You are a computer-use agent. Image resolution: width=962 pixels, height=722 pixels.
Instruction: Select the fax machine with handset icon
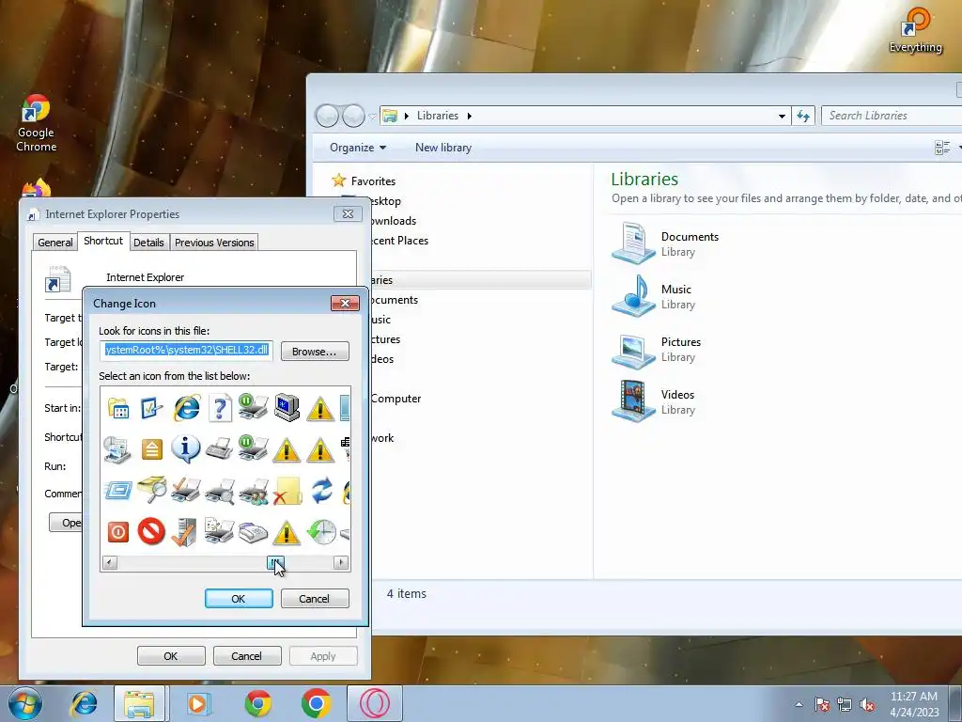coord(253,533)
